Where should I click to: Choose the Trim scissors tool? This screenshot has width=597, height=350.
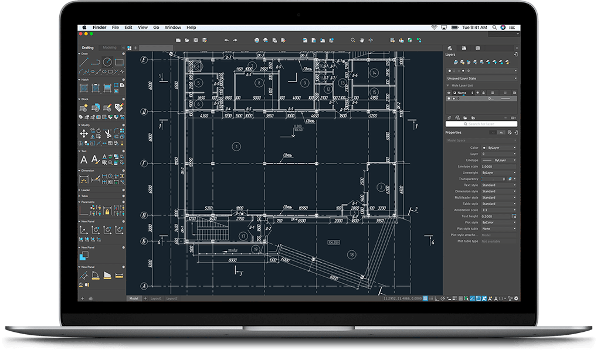coord(108,134)
